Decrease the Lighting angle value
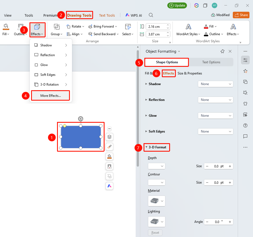 (x=207, y=222)
